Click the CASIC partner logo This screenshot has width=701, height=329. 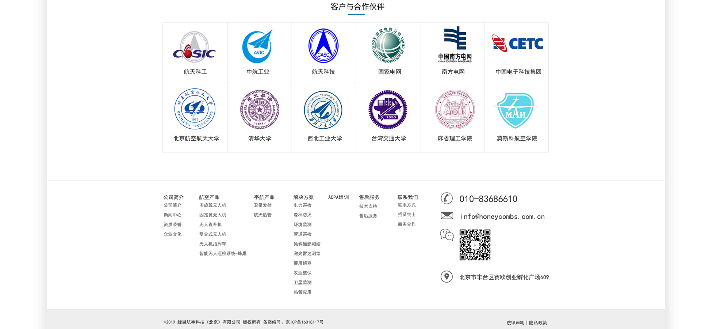(194, 46)
